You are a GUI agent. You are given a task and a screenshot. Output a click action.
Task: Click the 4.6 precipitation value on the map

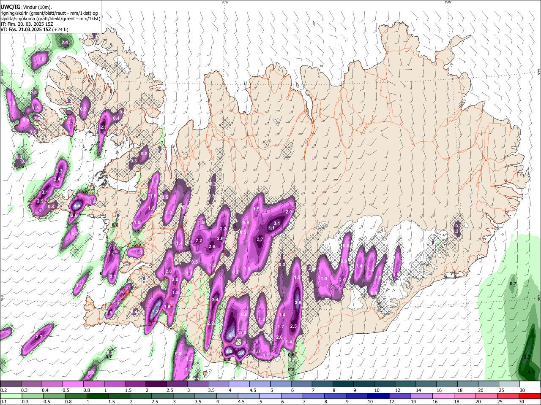[231, 336]
